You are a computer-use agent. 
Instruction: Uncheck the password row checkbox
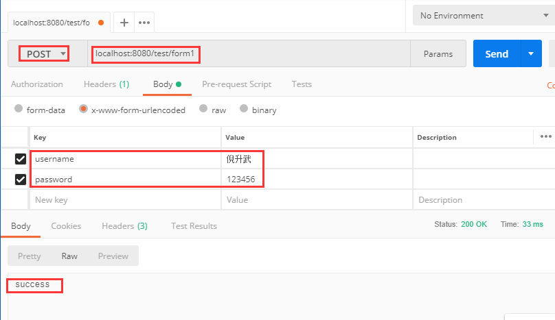tap(21, 180)
